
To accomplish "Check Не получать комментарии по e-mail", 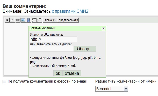I will coord(4,82).
